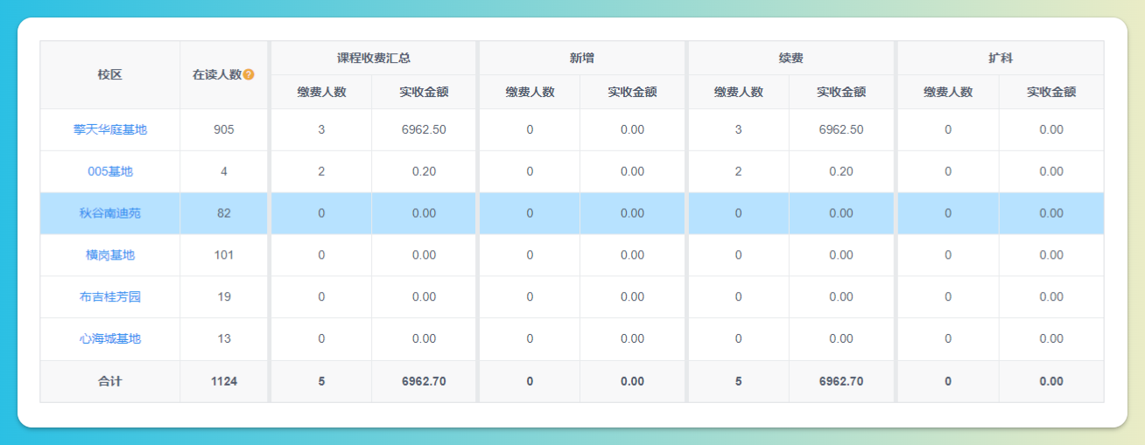
Task: Click 合计 课程收费汇总 payer count 5
Action: 321,381
